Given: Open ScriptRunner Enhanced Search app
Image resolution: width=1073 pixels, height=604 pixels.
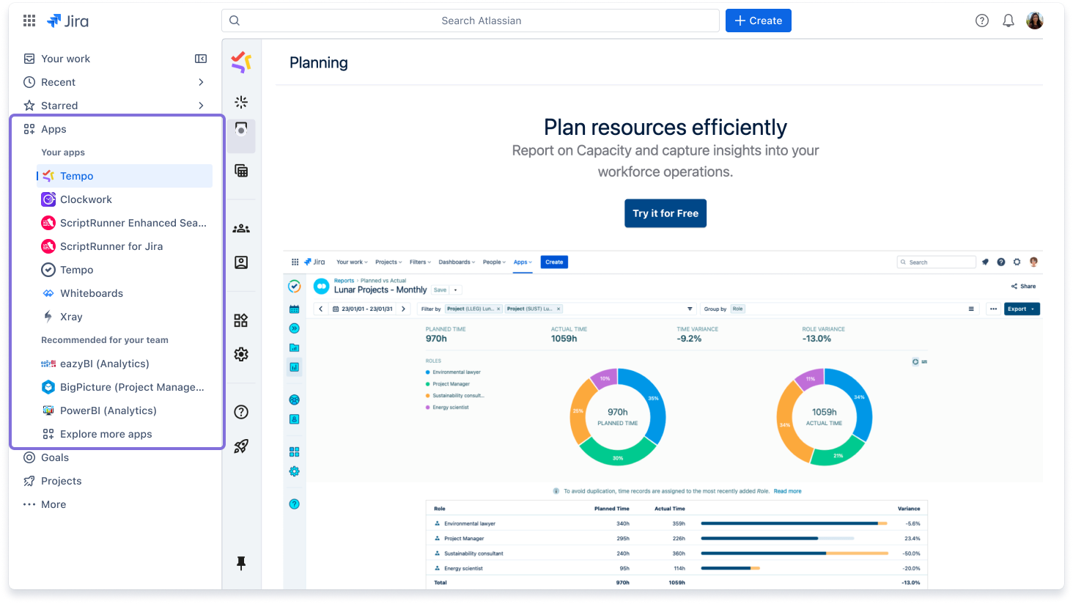Looking at the screenshot, I should (125, 223).
